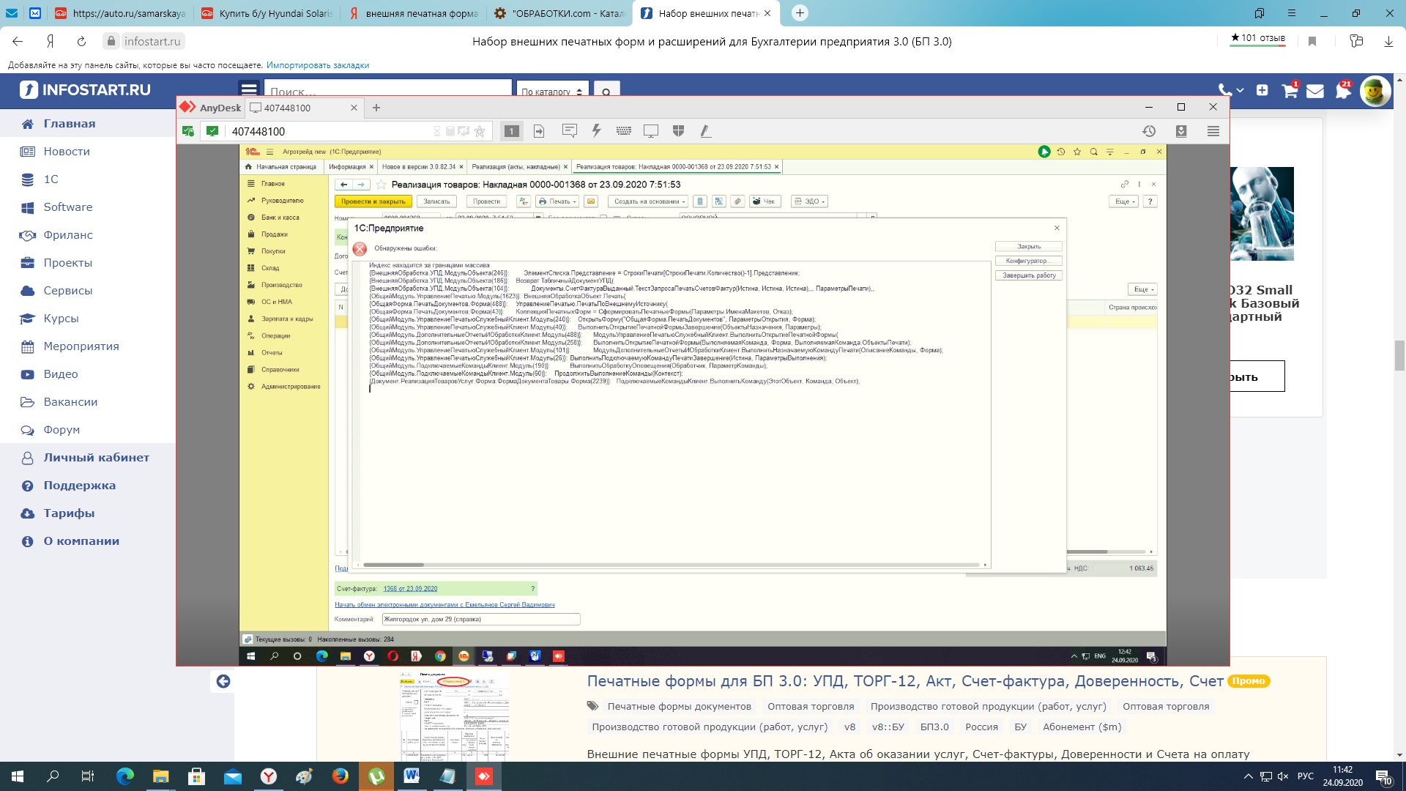Image resolution: width=1406 pixels, height=791 pixels.
Task: Go back with 1C document back arrow
Action: pyautogui.click(x=343, y=185)
